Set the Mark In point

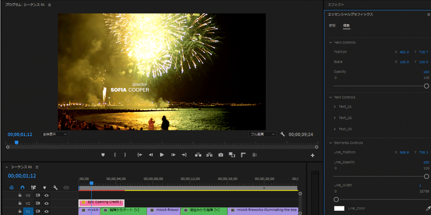point(115,155)
